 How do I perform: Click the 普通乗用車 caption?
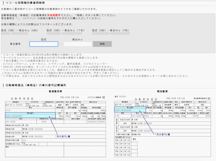click(x=55, y=91)
